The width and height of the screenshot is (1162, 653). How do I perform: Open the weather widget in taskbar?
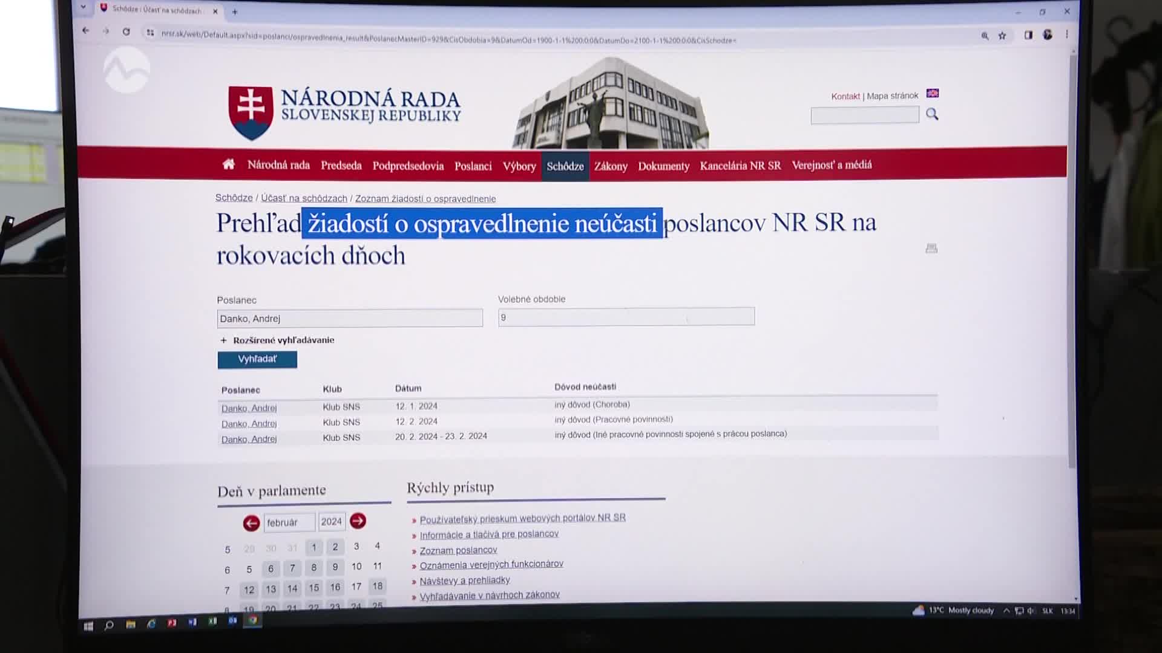click(953, 611)
